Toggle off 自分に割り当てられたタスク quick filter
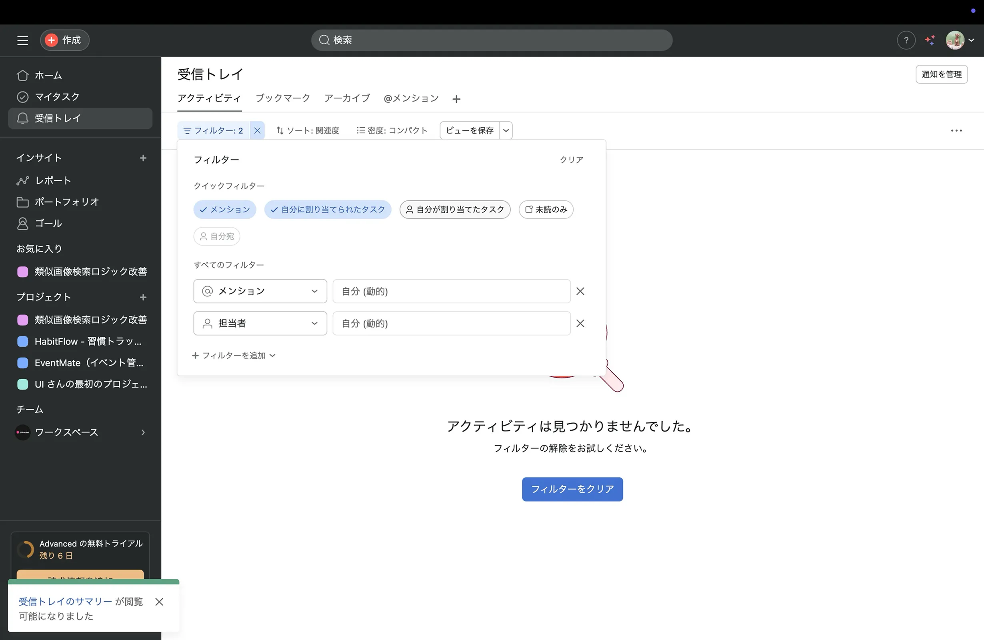 point(328,210)
